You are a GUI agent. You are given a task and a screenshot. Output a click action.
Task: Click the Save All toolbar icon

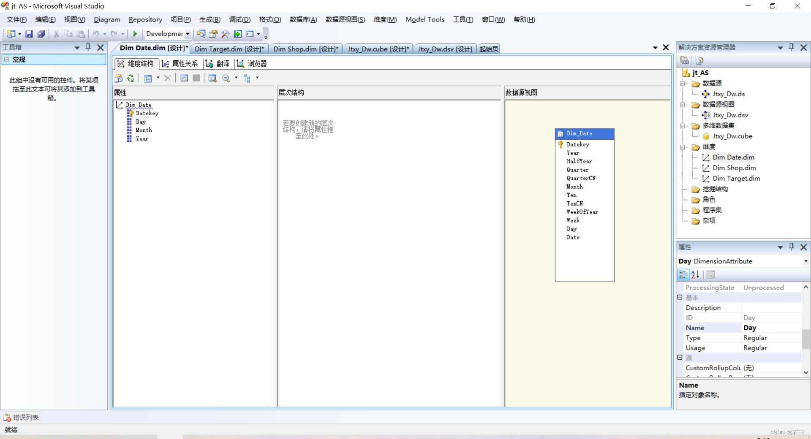[41, 34]
